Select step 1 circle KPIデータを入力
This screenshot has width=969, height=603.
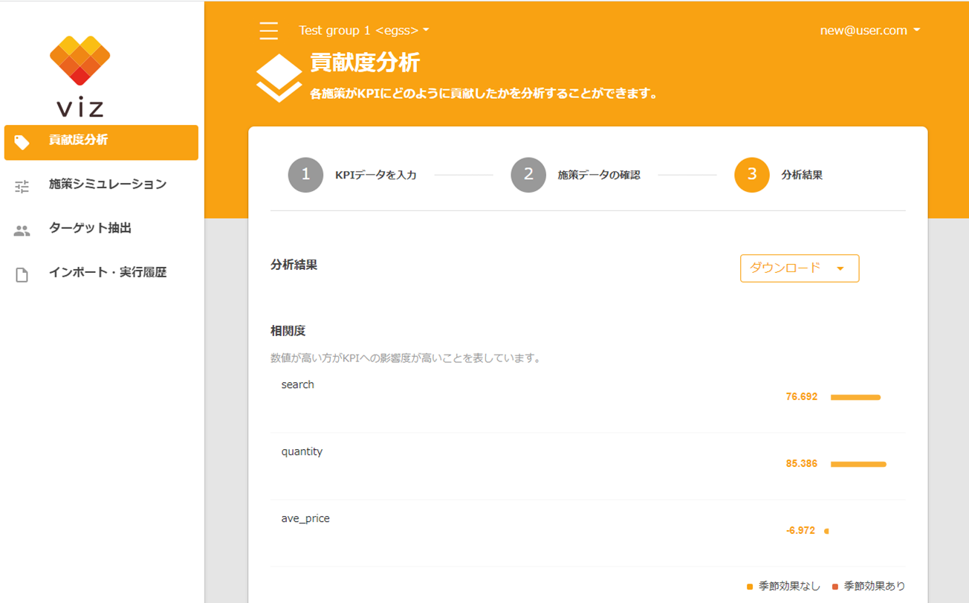305,175
